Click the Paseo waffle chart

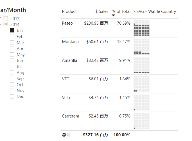141,28
